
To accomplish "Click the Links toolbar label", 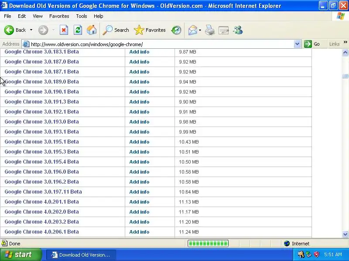I will point(334,44).
